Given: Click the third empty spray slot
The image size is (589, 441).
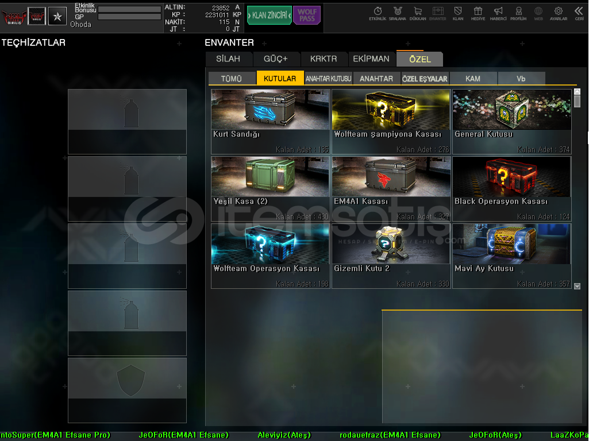Looking at the screenshot, I should [x=127, y=256].
